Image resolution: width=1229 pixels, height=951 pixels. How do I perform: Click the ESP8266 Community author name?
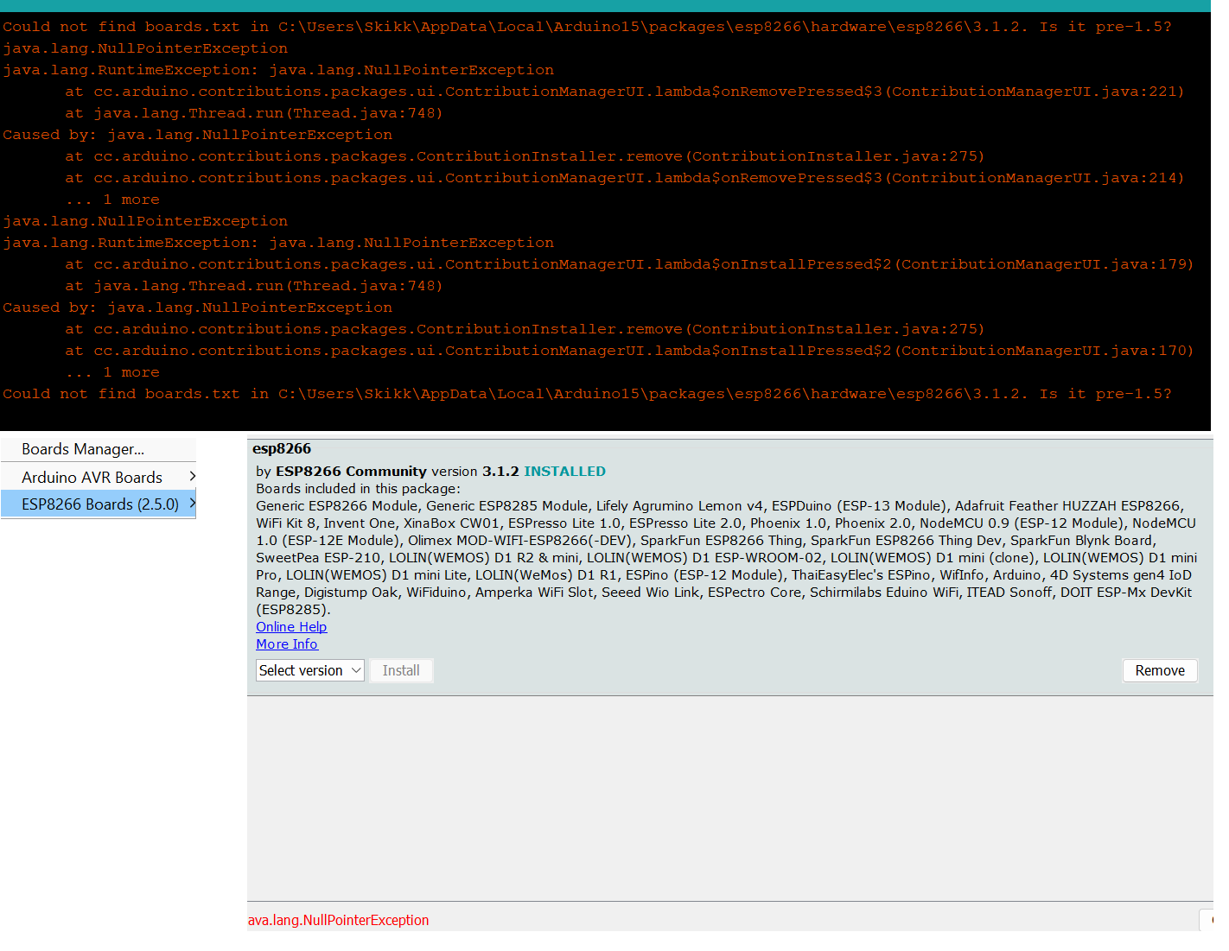click(x=351, y=472)
